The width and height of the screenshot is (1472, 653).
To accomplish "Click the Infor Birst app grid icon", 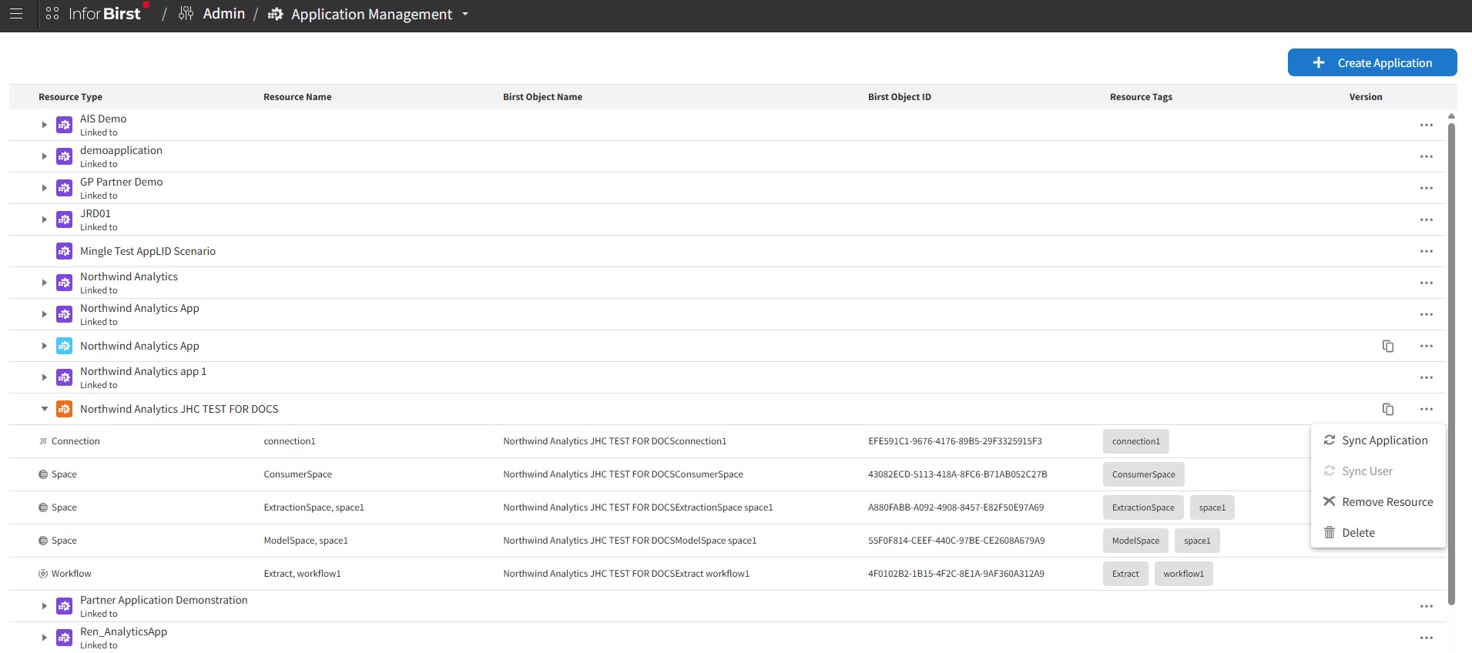I will pyautogui.click(x=52, y=14).
